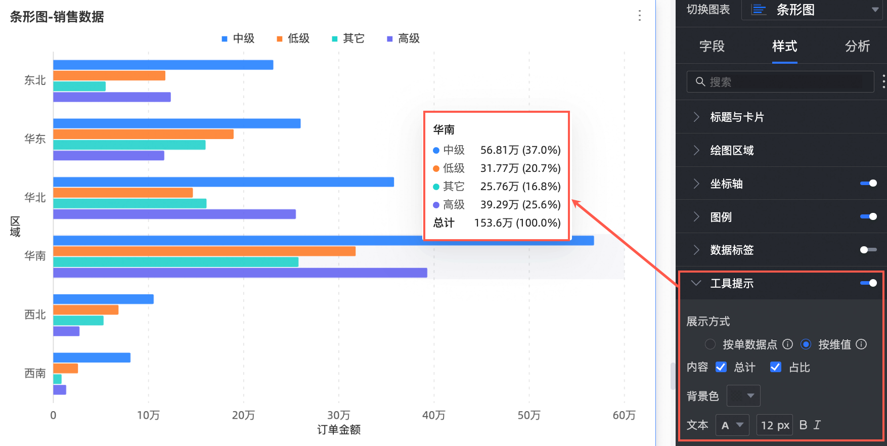887x446 pixels.
Task: Click info icon next to 按维值
Action: click(861, 344)
